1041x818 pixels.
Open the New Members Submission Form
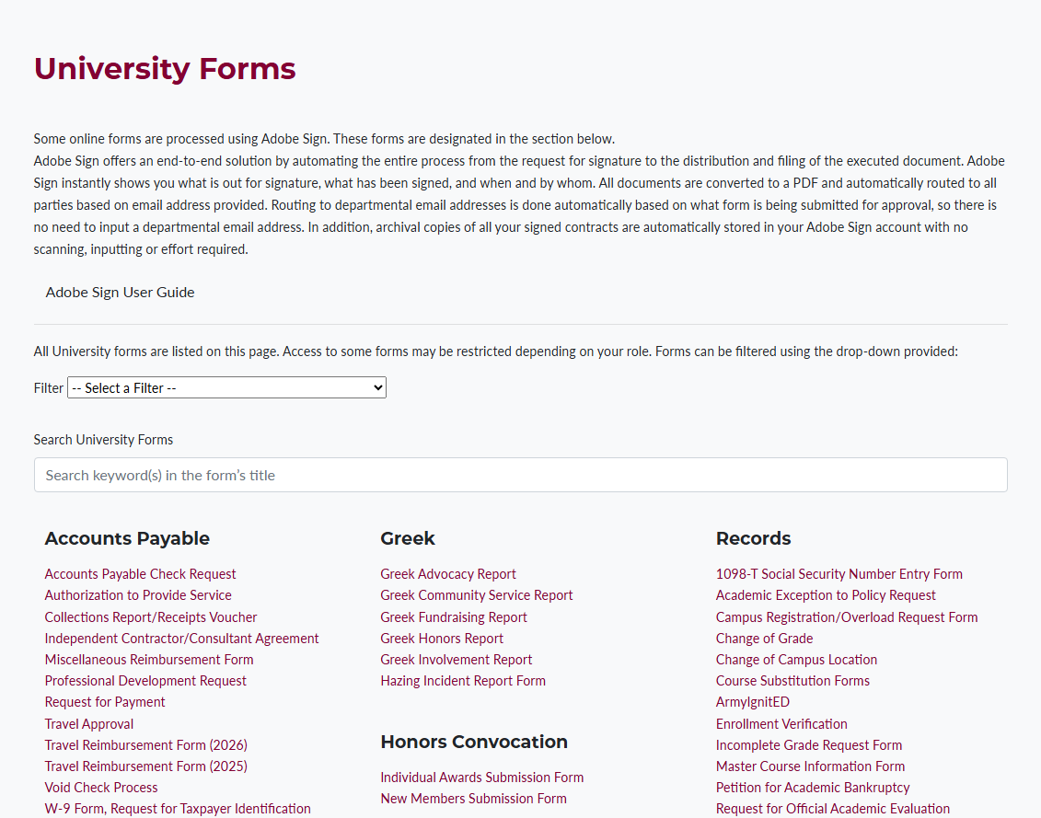coord(473,798)
